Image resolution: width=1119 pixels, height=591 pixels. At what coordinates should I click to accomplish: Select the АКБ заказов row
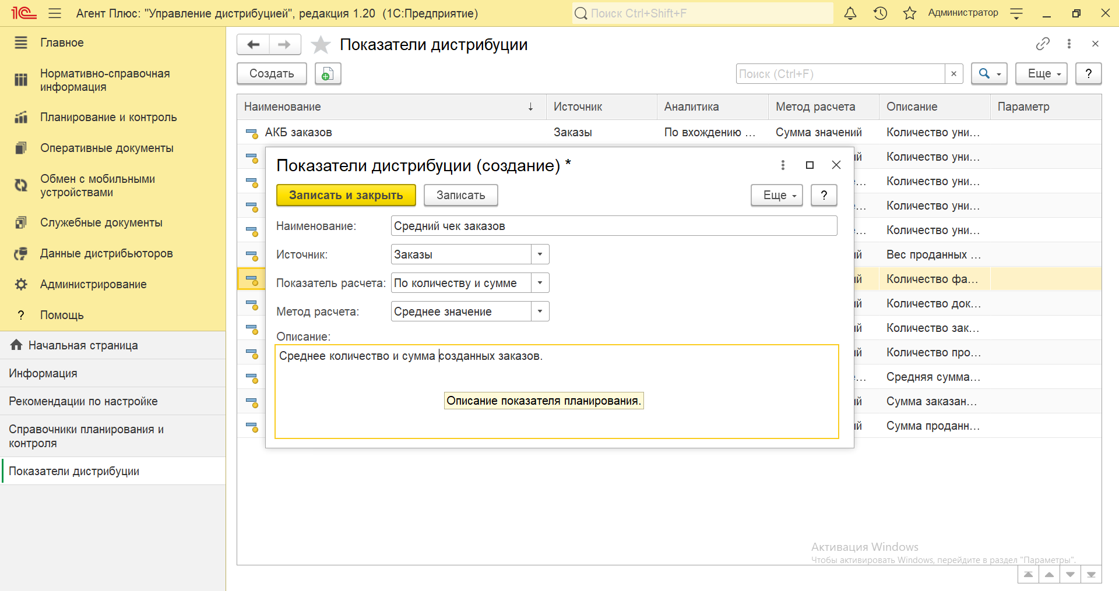[x=669, y=132]
